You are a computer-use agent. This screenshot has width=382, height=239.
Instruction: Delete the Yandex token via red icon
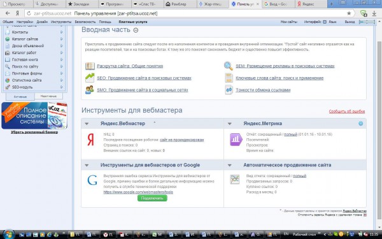(365, 215)
